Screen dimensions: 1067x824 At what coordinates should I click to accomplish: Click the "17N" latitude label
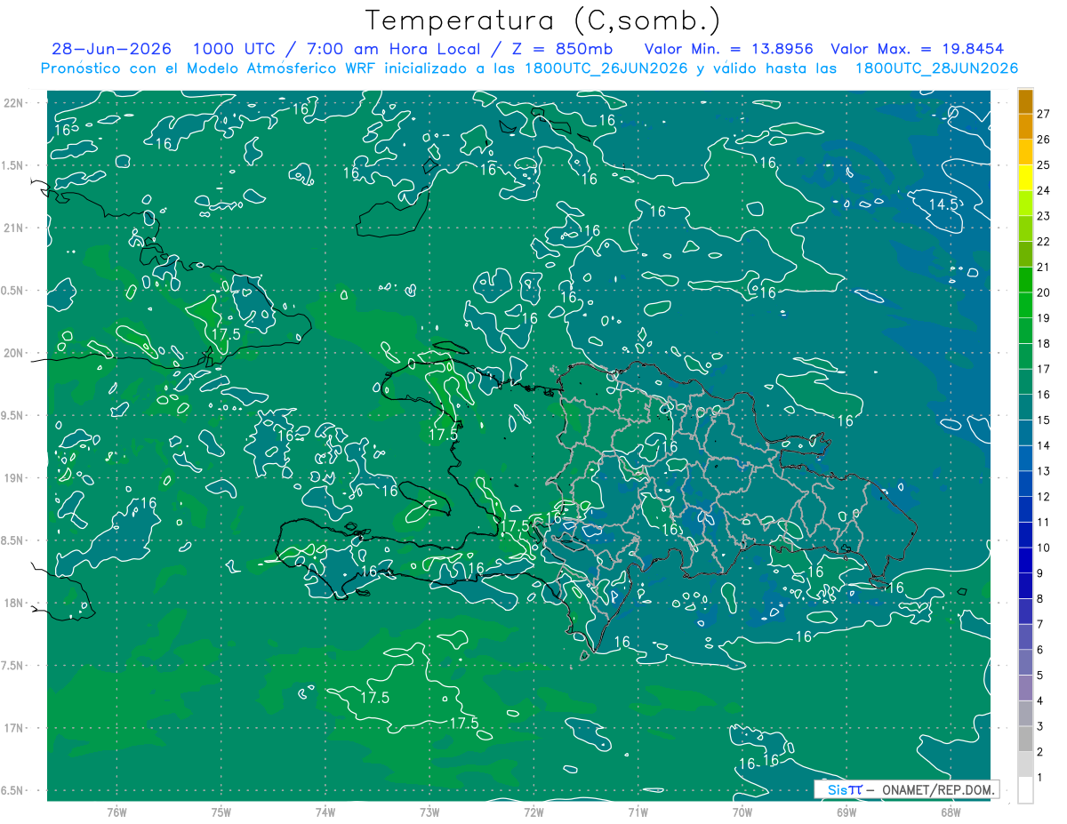coord(14,728)
